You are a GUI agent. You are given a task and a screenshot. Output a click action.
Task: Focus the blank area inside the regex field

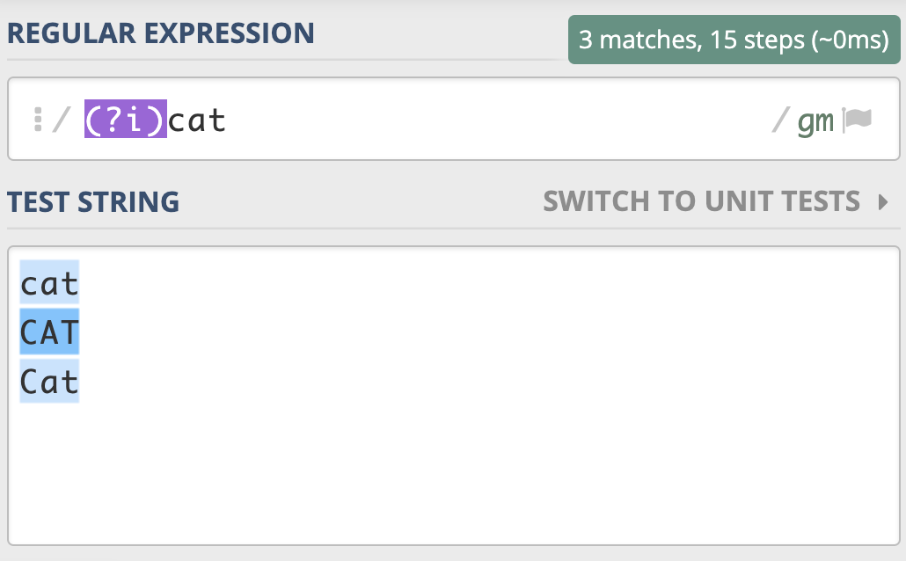493,120
